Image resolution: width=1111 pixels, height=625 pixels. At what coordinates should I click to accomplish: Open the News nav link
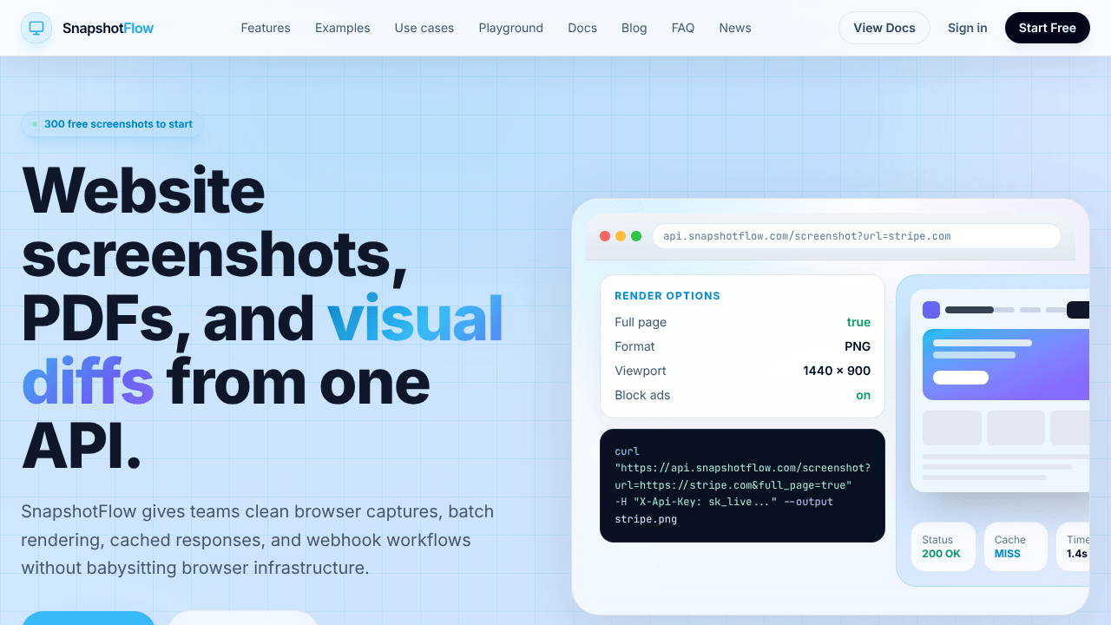pyautogui.click(x=735, y=28)
